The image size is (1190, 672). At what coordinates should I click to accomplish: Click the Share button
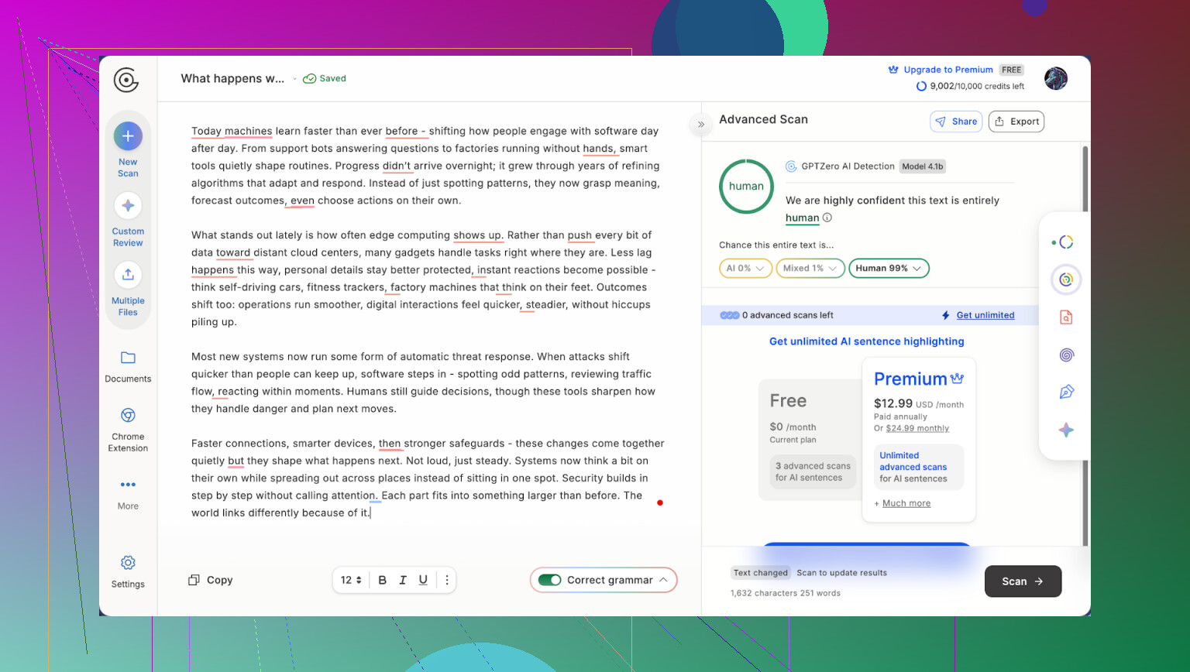point(956,122)
